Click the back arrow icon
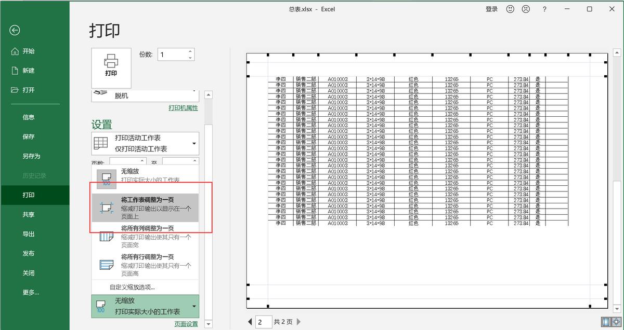This screenshot has width=624, height=330. [x=15, y=30]
